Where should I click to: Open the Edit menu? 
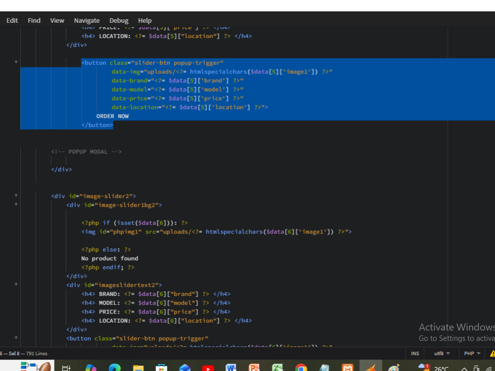click(x=12, y=20)
